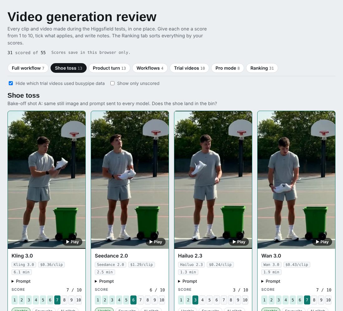Uncheck Hide which trial videos used busypipe data
The height and width of the screenshot is (311, 343).
(x=11, y=83)
